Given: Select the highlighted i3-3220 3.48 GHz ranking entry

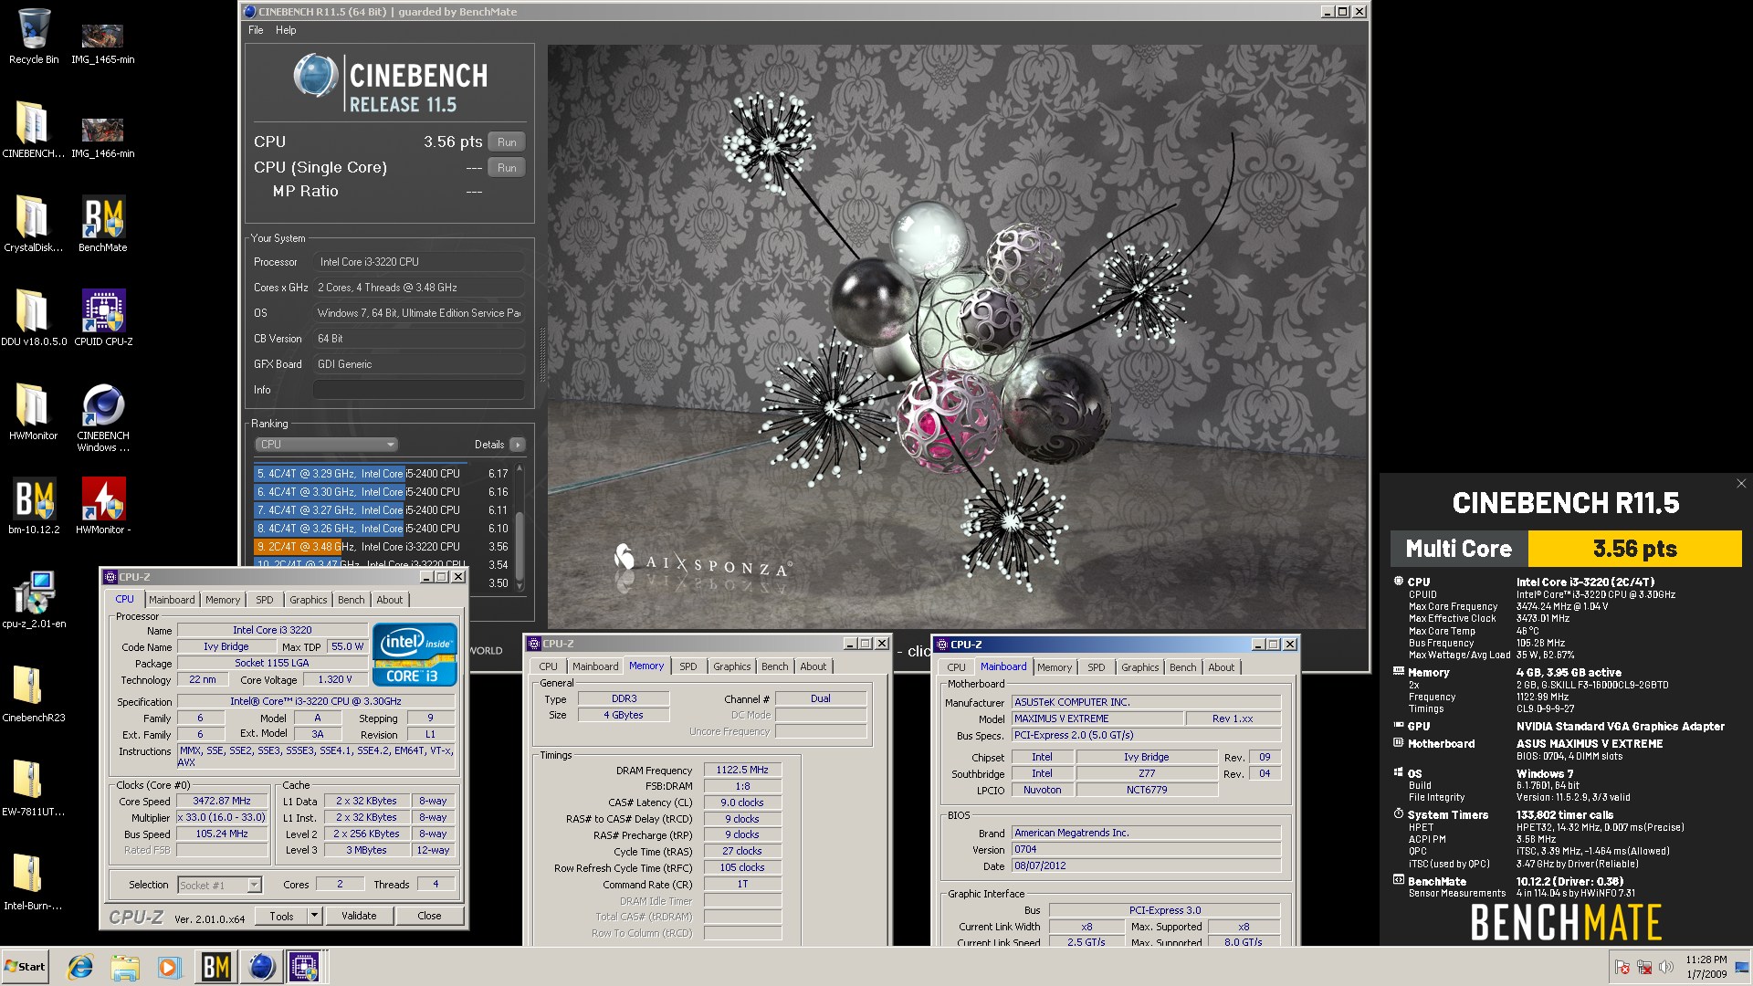Looking at the screenshot, I should [382, 547].
